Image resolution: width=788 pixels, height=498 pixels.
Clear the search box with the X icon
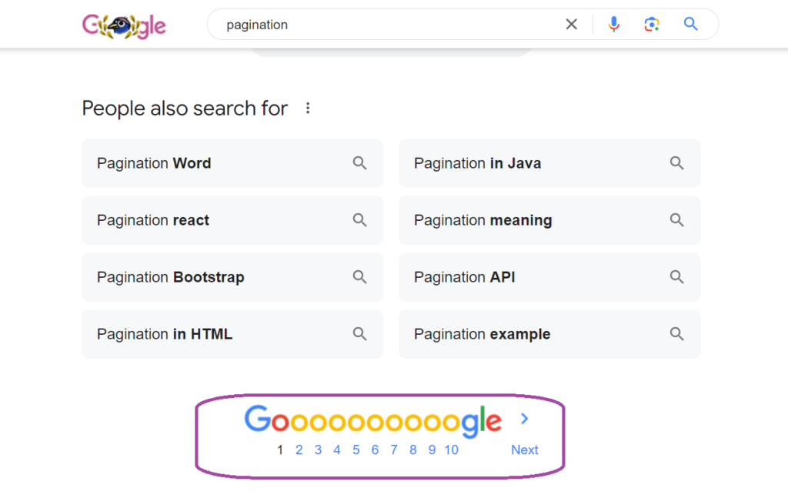point(571,24)
